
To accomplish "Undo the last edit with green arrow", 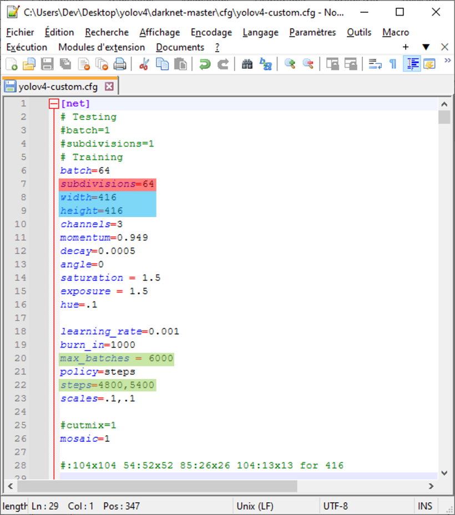I will point(205,64).
